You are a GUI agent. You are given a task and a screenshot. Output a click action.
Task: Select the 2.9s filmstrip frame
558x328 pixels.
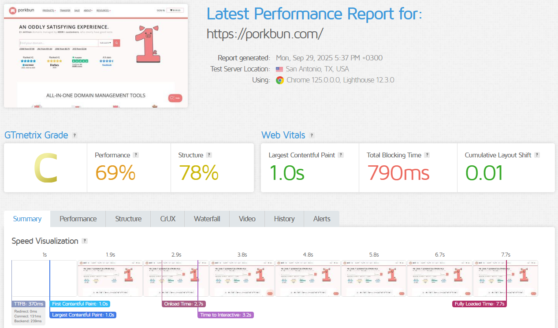click(x=176, y=278)
